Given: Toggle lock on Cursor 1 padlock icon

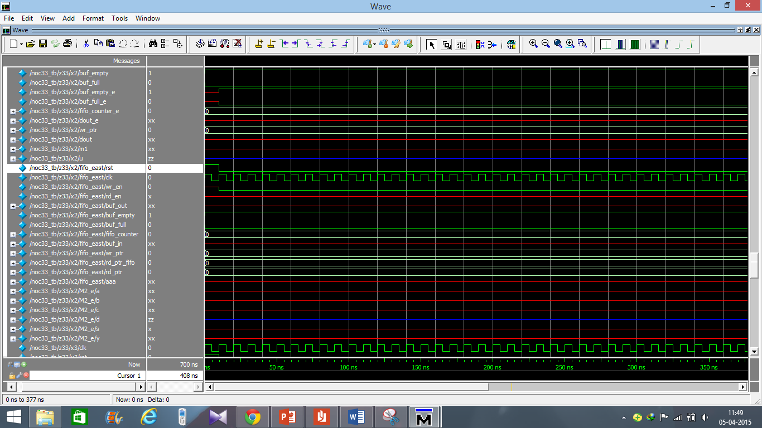Looking at the screenshot, I should coord(12,375).
